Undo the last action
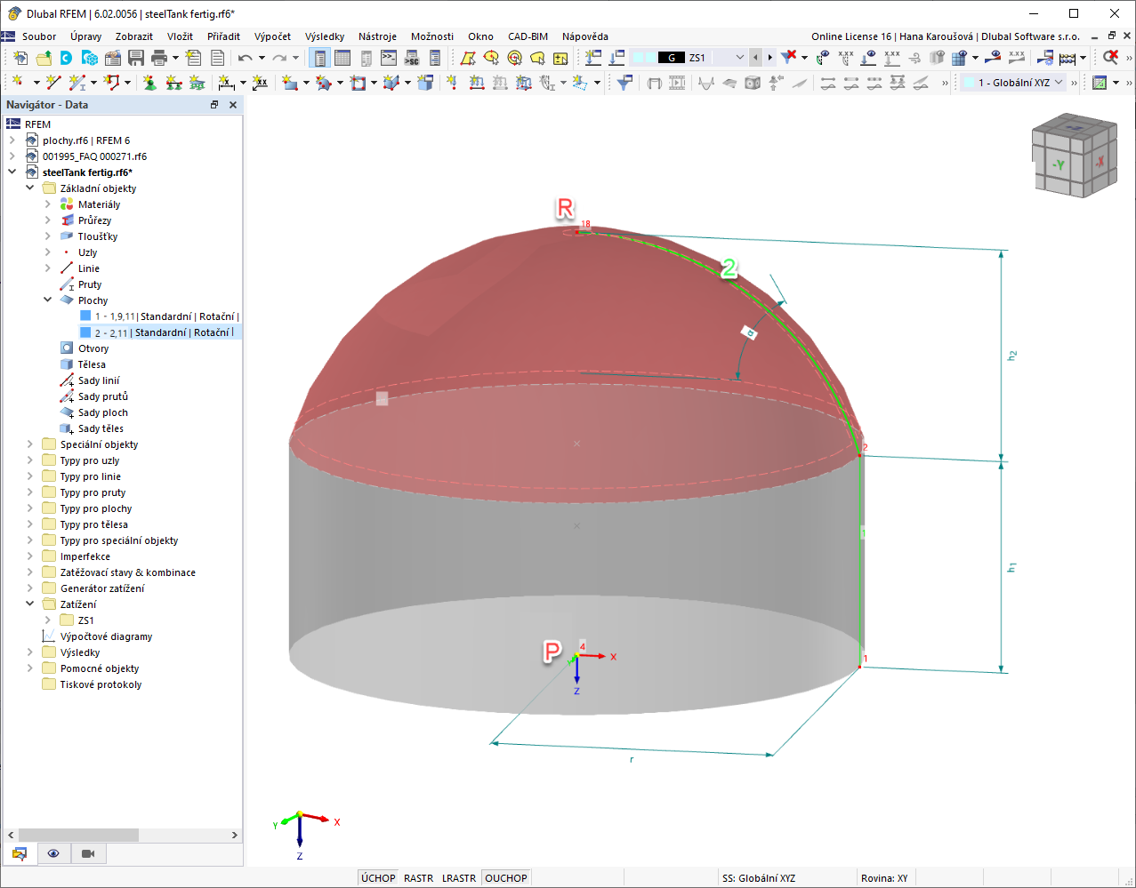The width and height of the screenshot is (1136, 888). [x=245, y=58]
